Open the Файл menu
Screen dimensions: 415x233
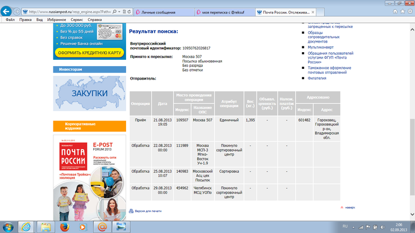(10, 20)
